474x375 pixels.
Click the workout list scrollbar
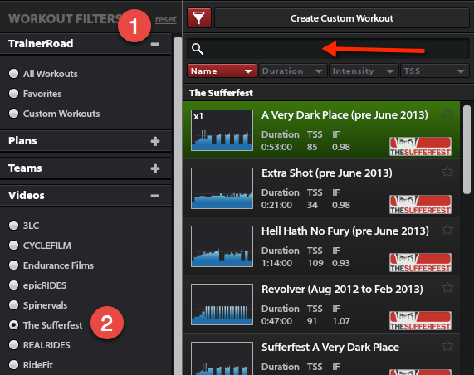[x=467, y=149]
